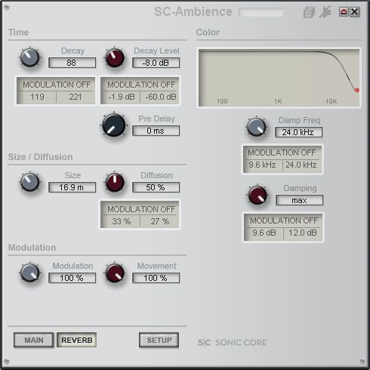The width and height of the screenshot is (370, 370).
Task: Click the Movement knob
Action: (115, 273)
